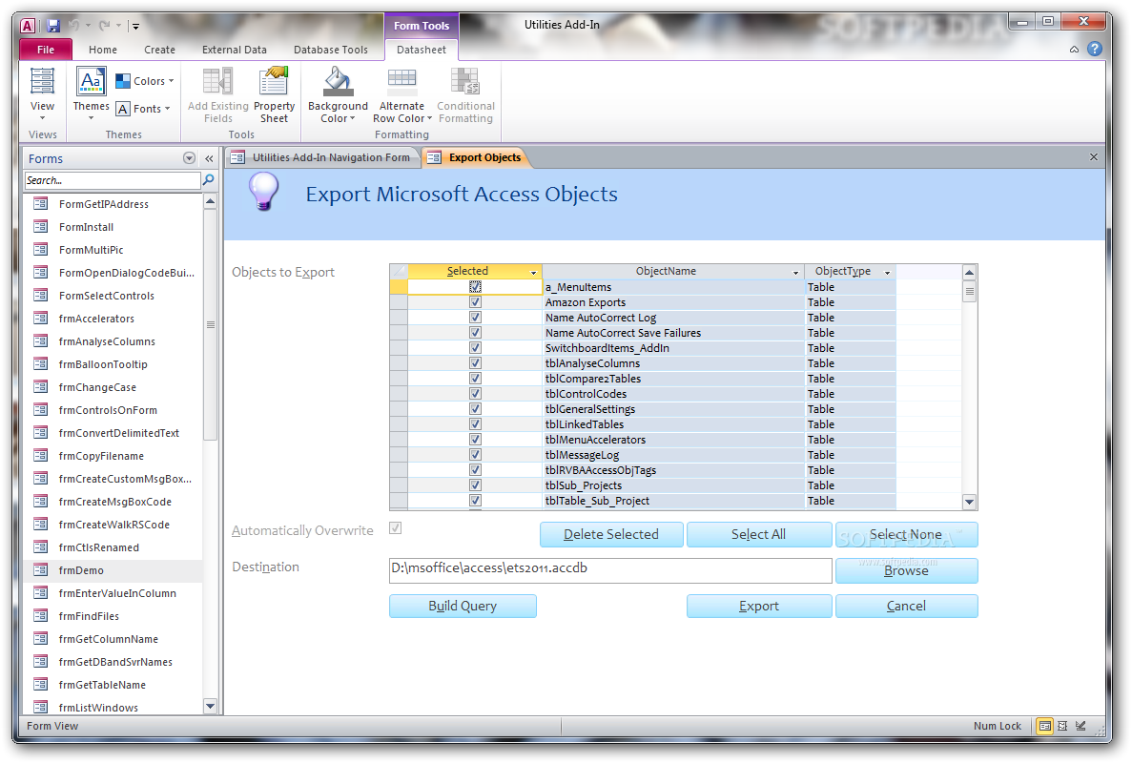Open the View button in ribbon
The image size is (1132, 763).
42,93
